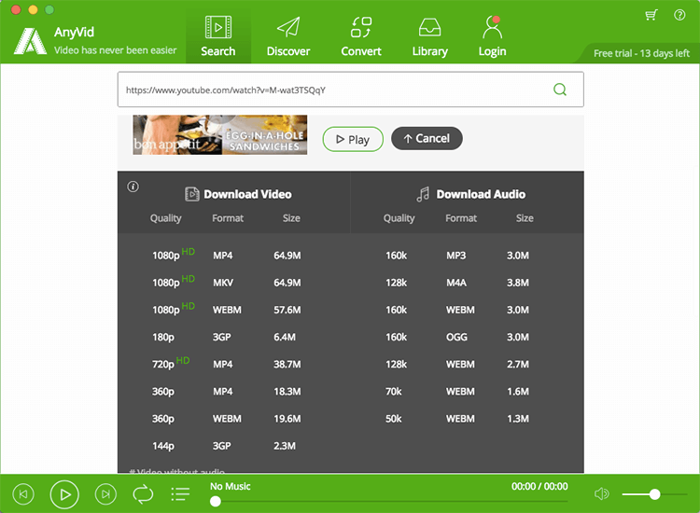Select 1080p MP4 64.9M video
The height and width of the screenshot is (513, 700).
tap(234, 256)
